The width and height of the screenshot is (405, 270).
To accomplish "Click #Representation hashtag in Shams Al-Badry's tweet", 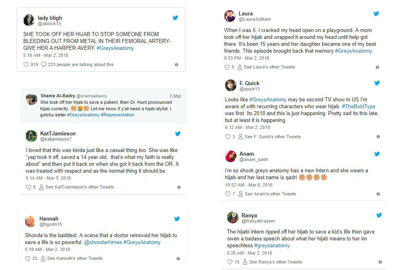I will coord(117,115).
